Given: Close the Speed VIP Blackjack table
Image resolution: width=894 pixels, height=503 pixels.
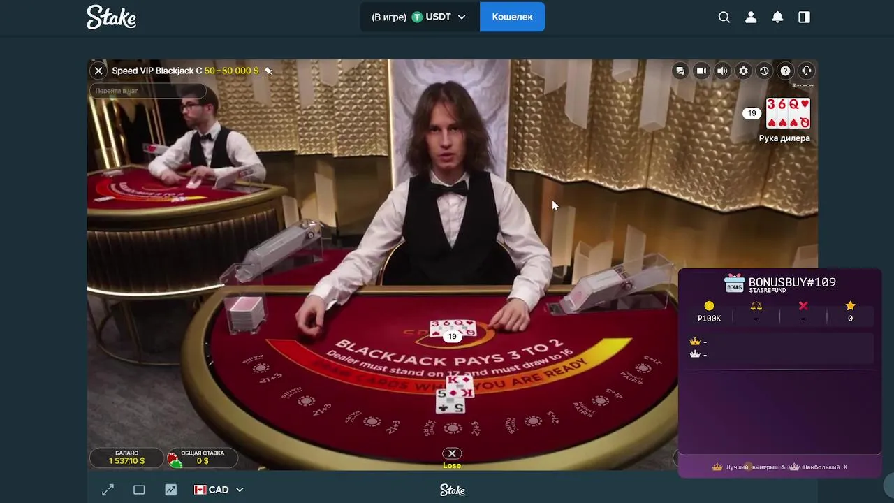Looking at the screenshot, I should tap(98, 71).
